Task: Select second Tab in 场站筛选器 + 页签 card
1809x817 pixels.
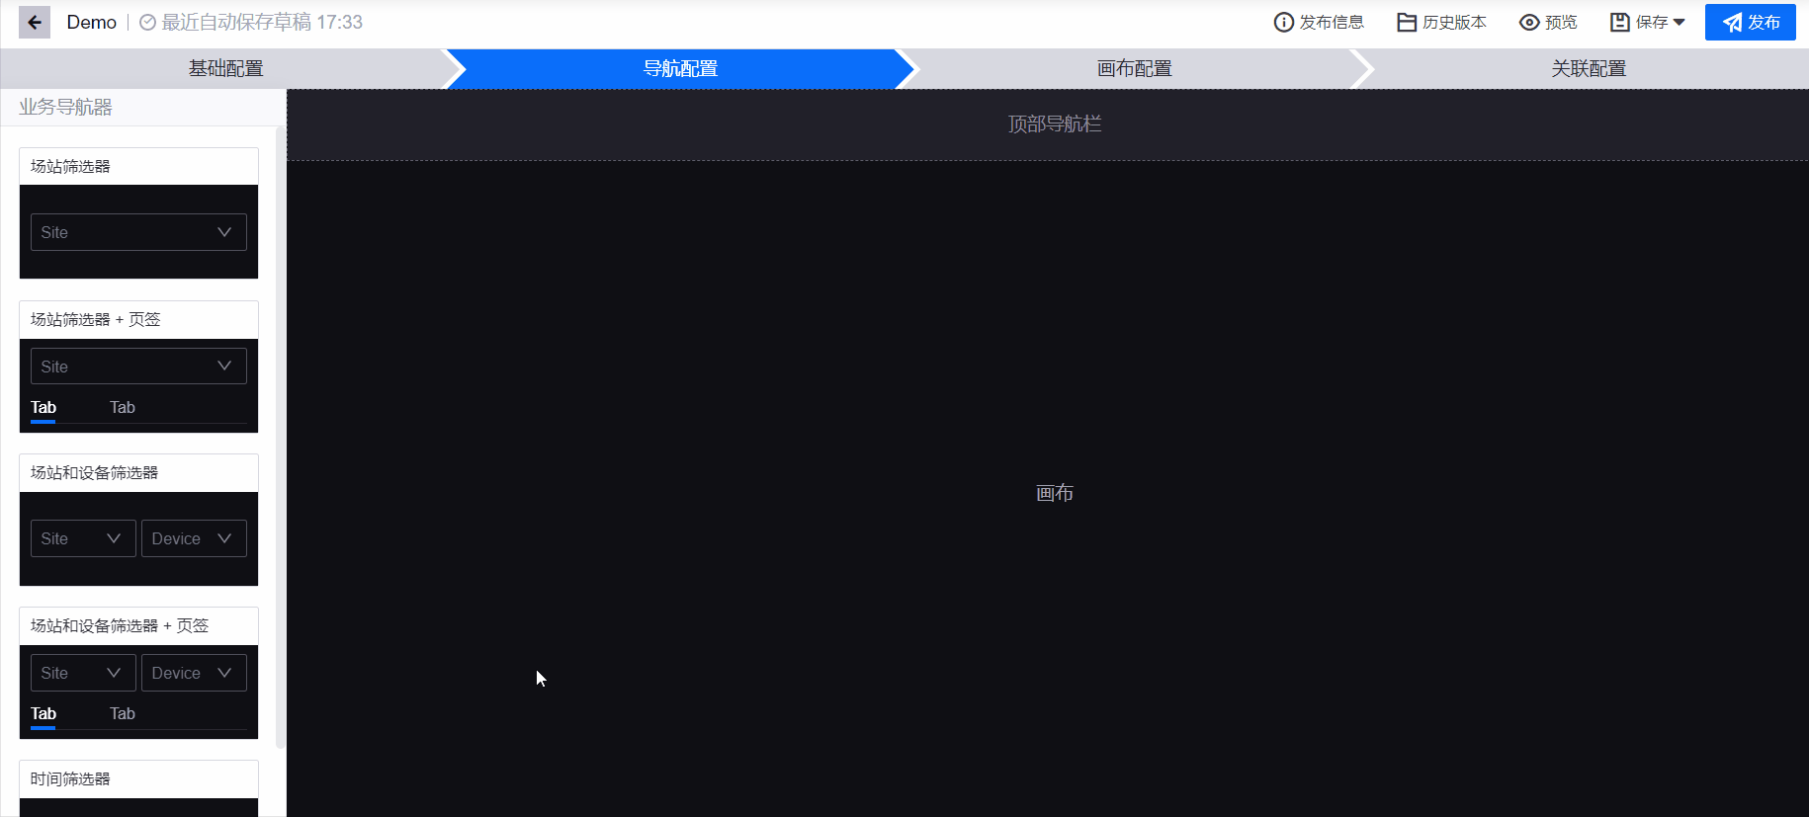Action: click(x=123, y=407)
